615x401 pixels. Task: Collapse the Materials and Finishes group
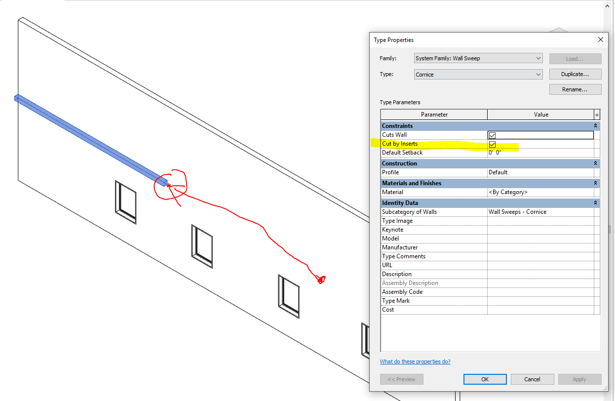pyautogui.click(x=595, y=183)
